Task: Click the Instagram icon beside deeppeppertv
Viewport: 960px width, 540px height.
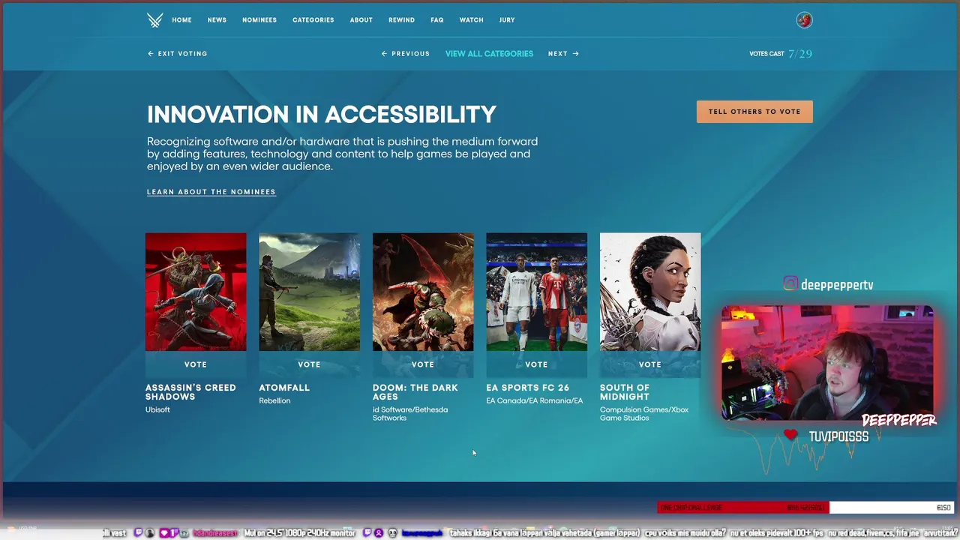Action: tap(790, 283)
